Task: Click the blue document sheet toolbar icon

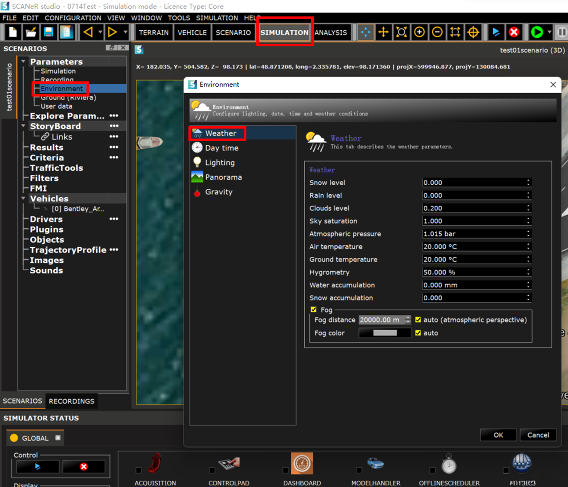Action: (x=66, y=32)
